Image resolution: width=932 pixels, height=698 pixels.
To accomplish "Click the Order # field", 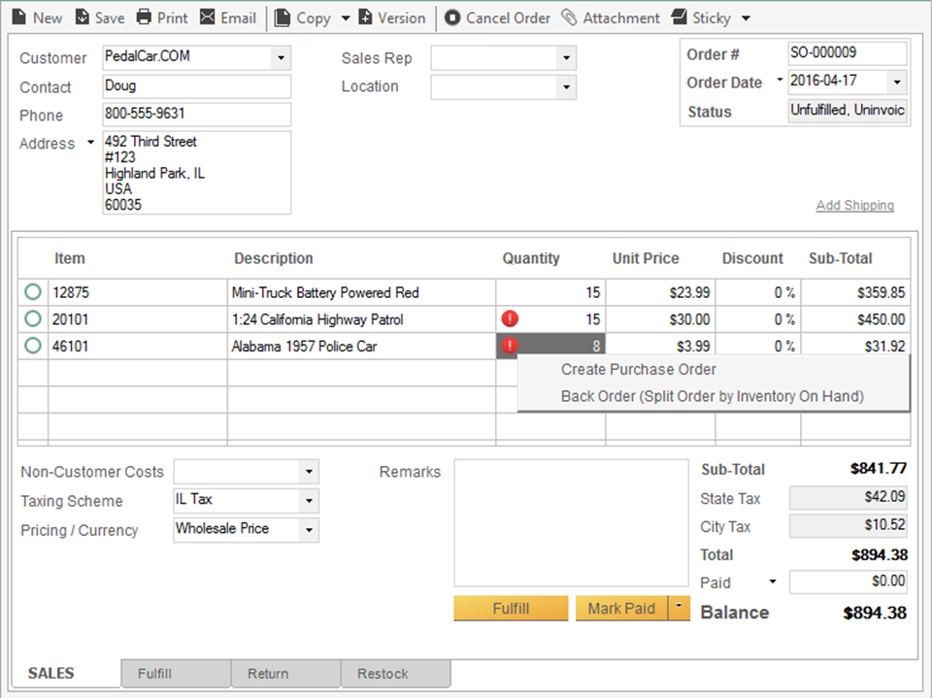I will pyautogui.click(x=848, y=53).
